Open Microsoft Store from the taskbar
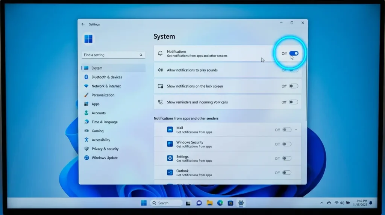 point(230,203)
